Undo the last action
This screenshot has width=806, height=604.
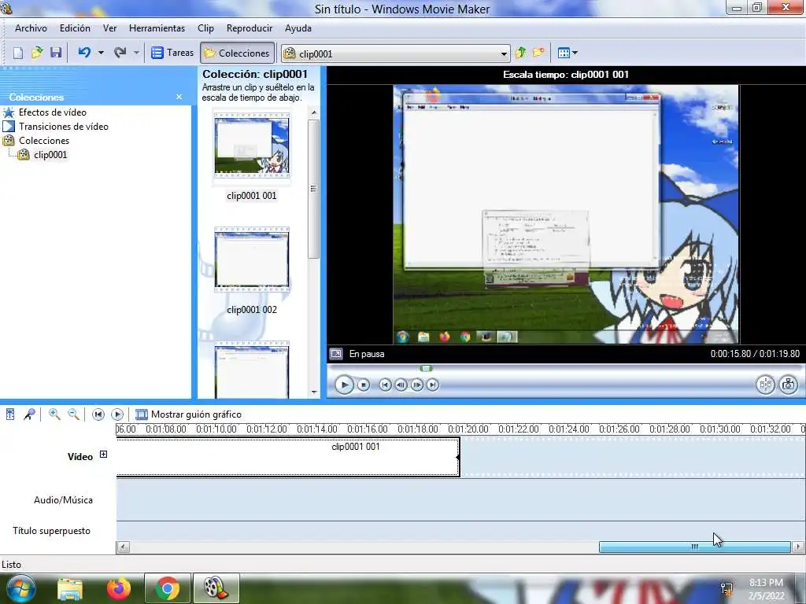(84, 53)
